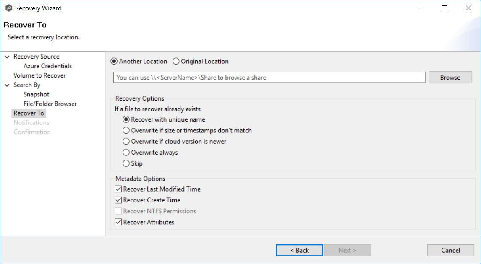Click the Back button
481x264 pixels.
point(299,250)
